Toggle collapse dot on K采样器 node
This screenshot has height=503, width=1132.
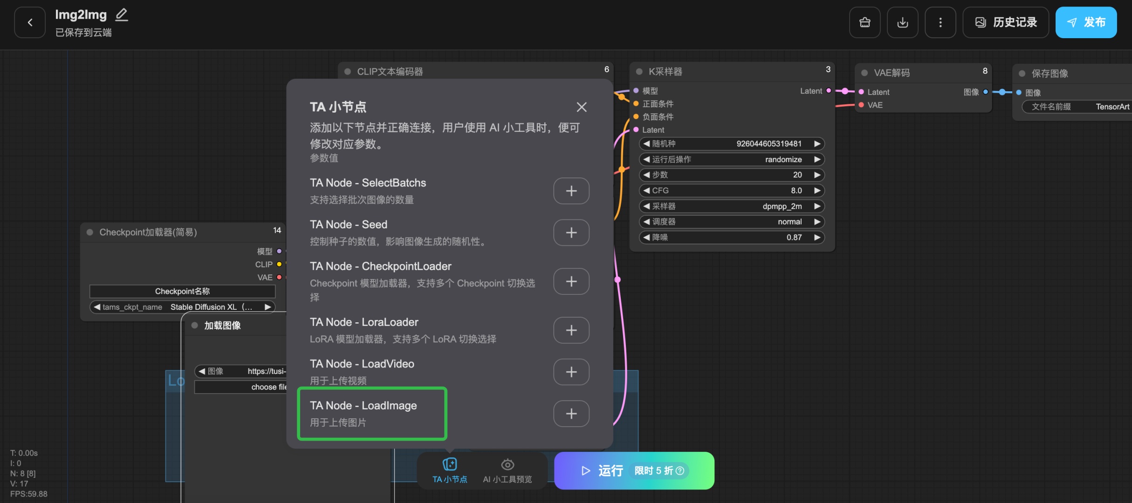[639, 72]
